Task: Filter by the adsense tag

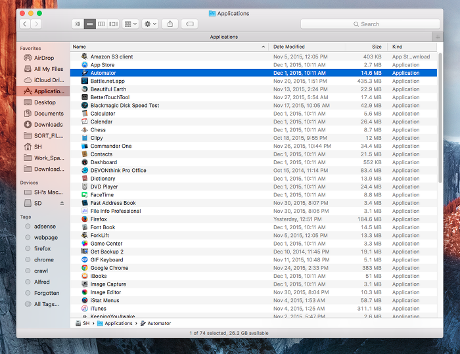Action: (x=44, y=227)
